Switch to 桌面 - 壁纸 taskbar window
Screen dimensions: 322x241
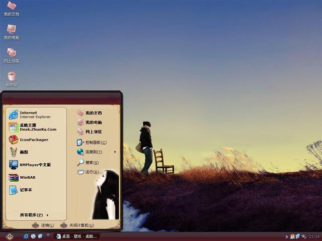coord(77,236)
